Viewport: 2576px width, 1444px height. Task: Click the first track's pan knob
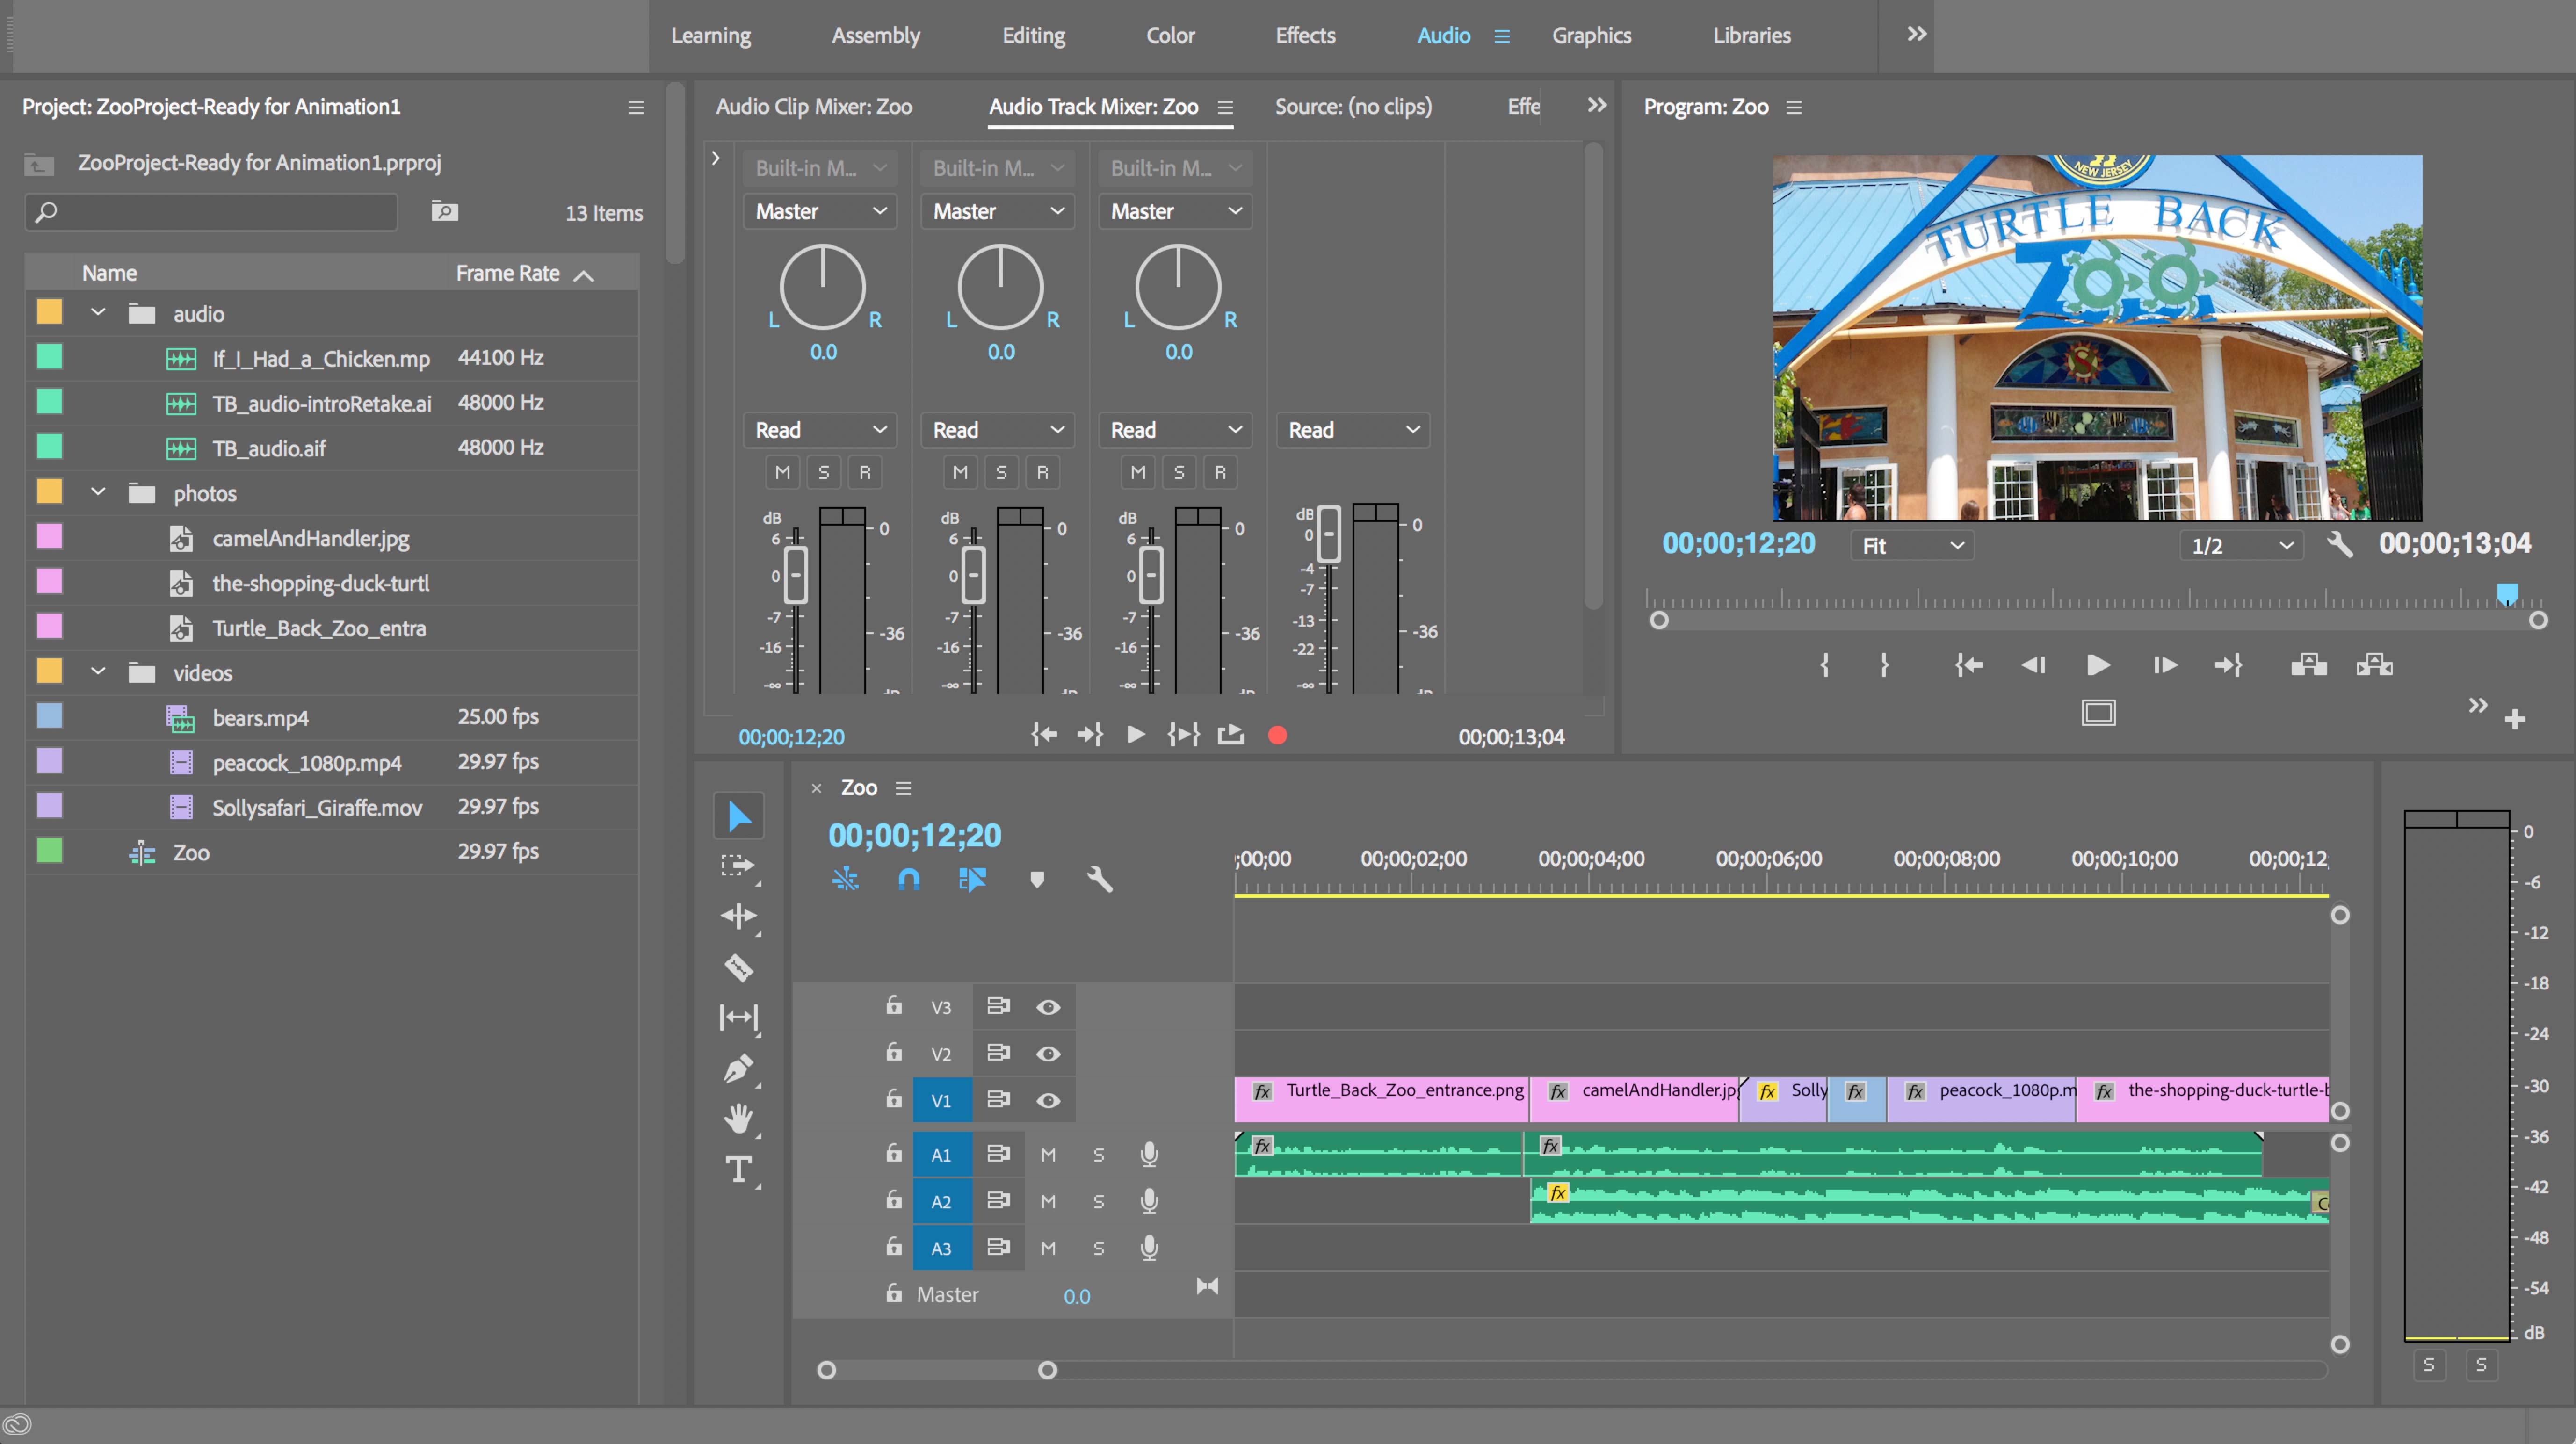coord(822,288)
